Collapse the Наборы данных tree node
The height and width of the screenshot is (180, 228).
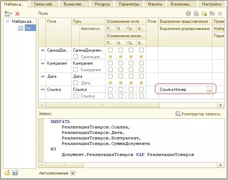(7, 21)
